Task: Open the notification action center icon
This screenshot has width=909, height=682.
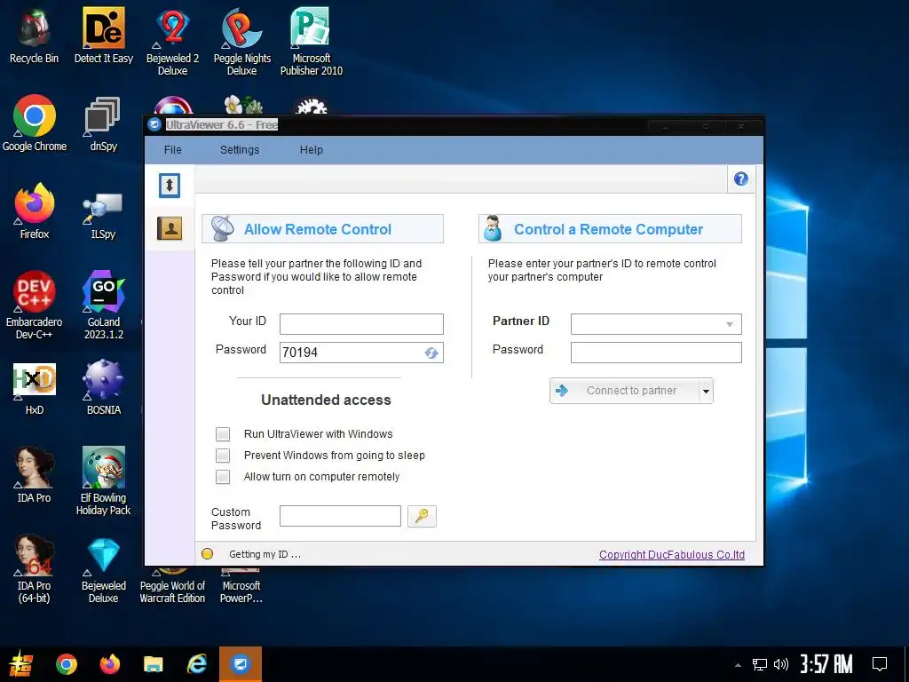Action: (880, 664)
